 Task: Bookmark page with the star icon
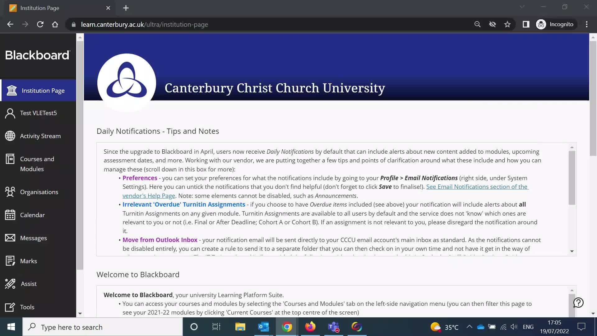pyautogui.click(x=507, y=24)
